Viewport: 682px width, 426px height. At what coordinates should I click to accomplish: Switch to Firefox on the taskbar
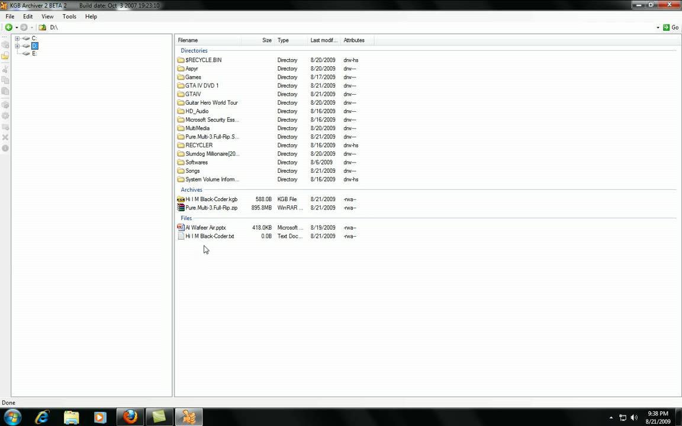click(x=130, y=417)
